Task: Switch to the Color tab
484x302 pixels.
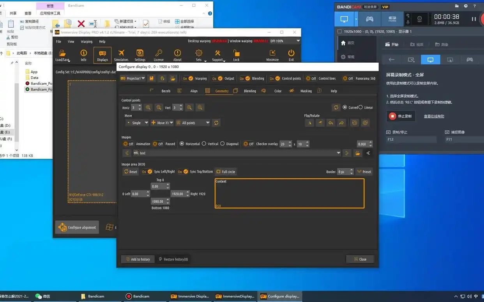Action: click(x=278, y=91)
